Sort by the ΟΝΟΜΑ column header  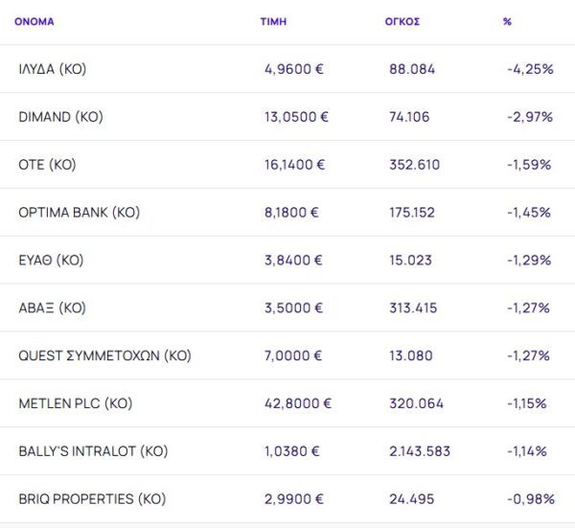[x=34, y=21]
